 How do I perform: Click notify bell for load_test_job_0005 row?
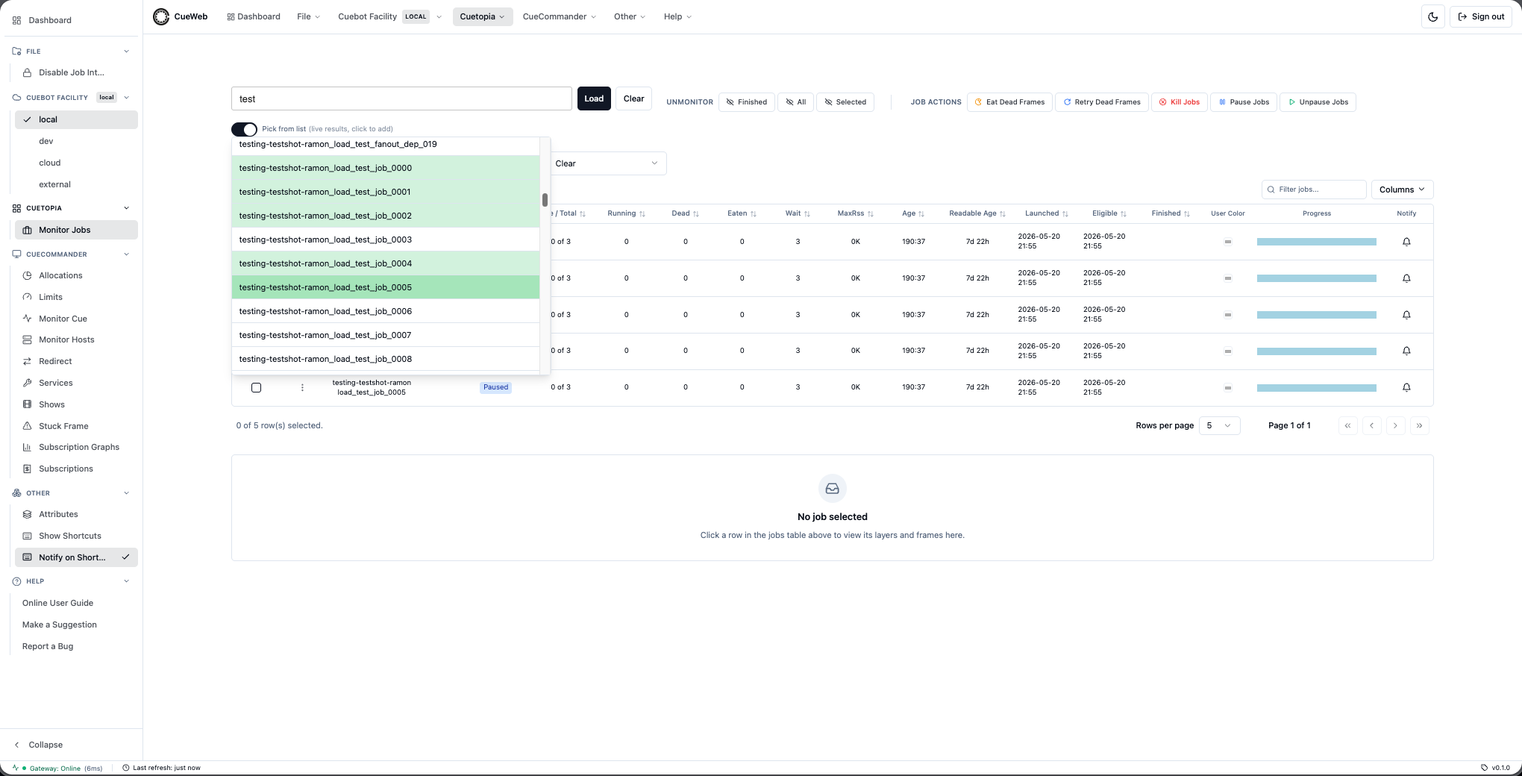click(x=1406, y=387)
